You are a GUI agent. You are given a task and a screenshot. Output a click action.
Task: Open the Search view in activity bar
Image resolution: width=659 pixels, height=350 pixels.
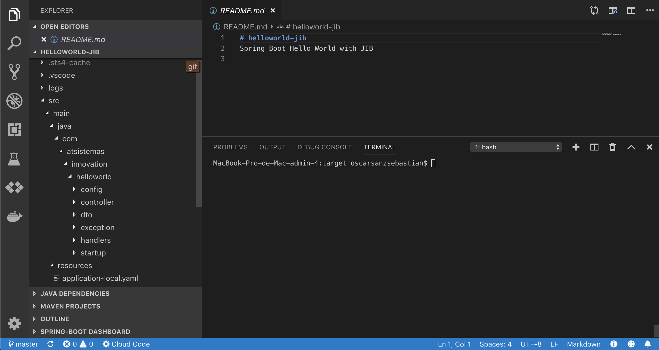[14, 43]
